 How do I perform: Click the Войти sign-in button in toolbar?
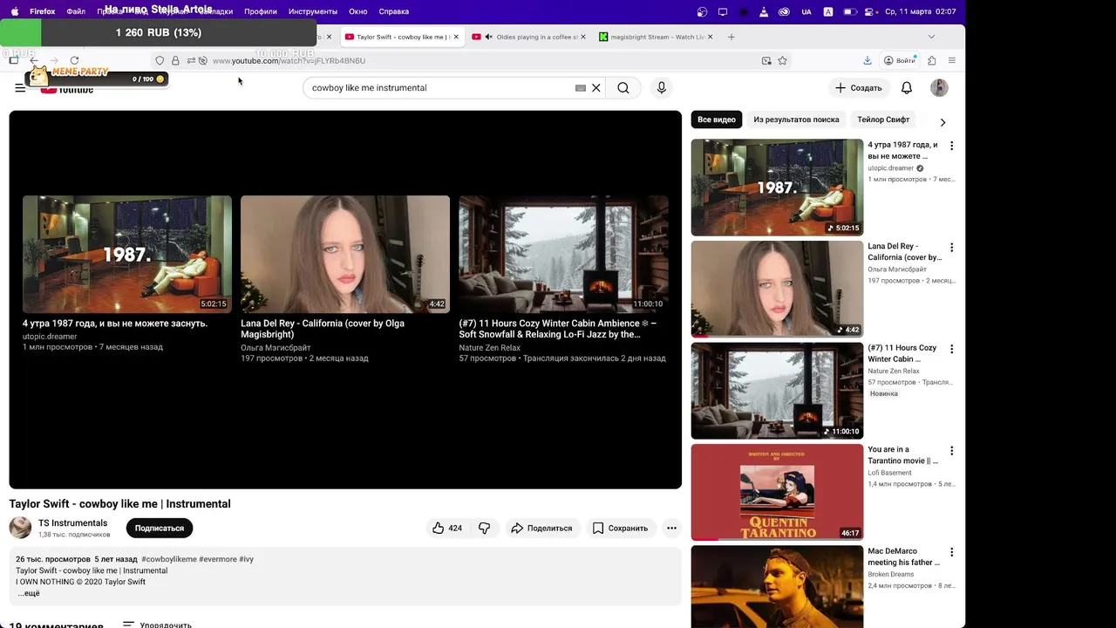click(x=899, y=60)
